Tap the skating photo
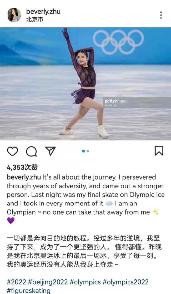The width and height of the screenshot is (171, 294). coord(85,84)
